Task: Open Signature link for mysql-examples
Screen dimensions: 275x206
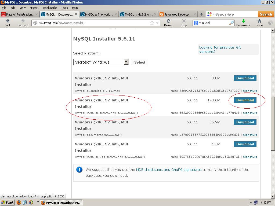Action: 250,91
